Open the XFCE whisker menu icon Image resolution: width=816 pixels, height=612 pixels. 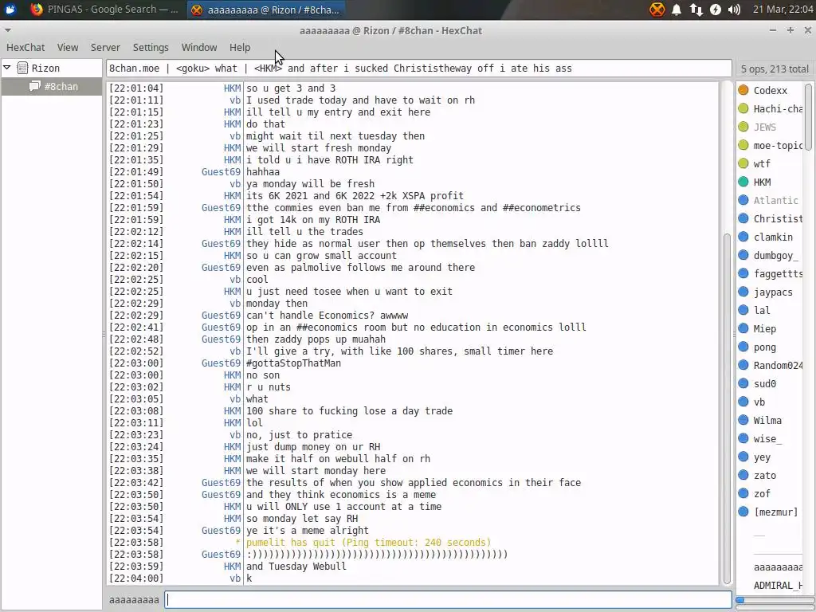point(10,9)
